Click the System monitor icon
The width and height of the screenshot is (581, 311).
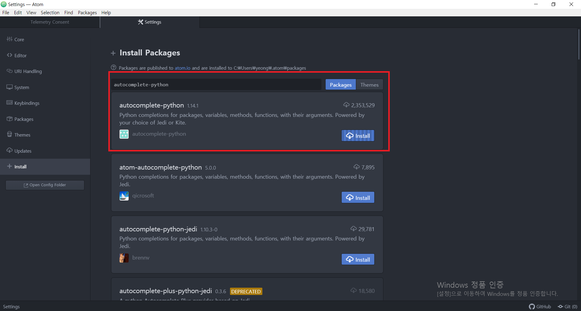coord(9,87)
